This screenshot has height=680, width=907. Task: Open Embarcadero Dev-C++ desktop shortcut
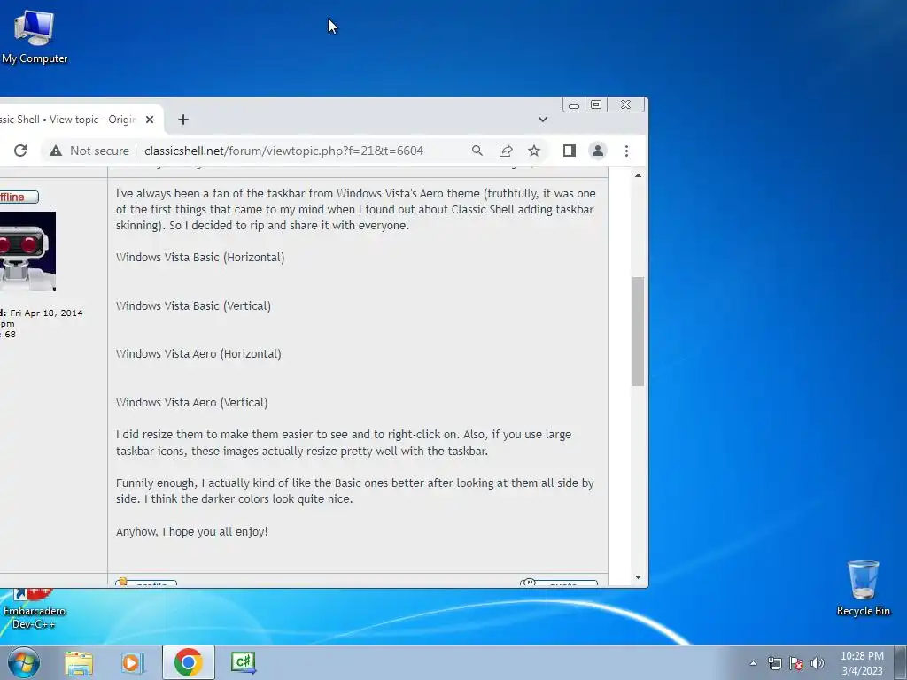[35, 609]
